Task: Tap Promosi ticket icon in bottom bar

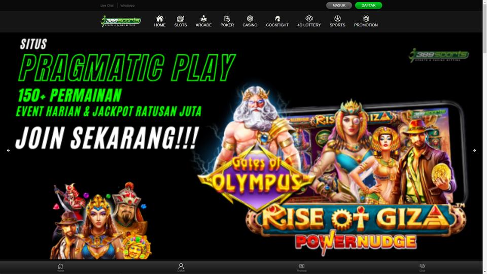Action: coord(301,267)
